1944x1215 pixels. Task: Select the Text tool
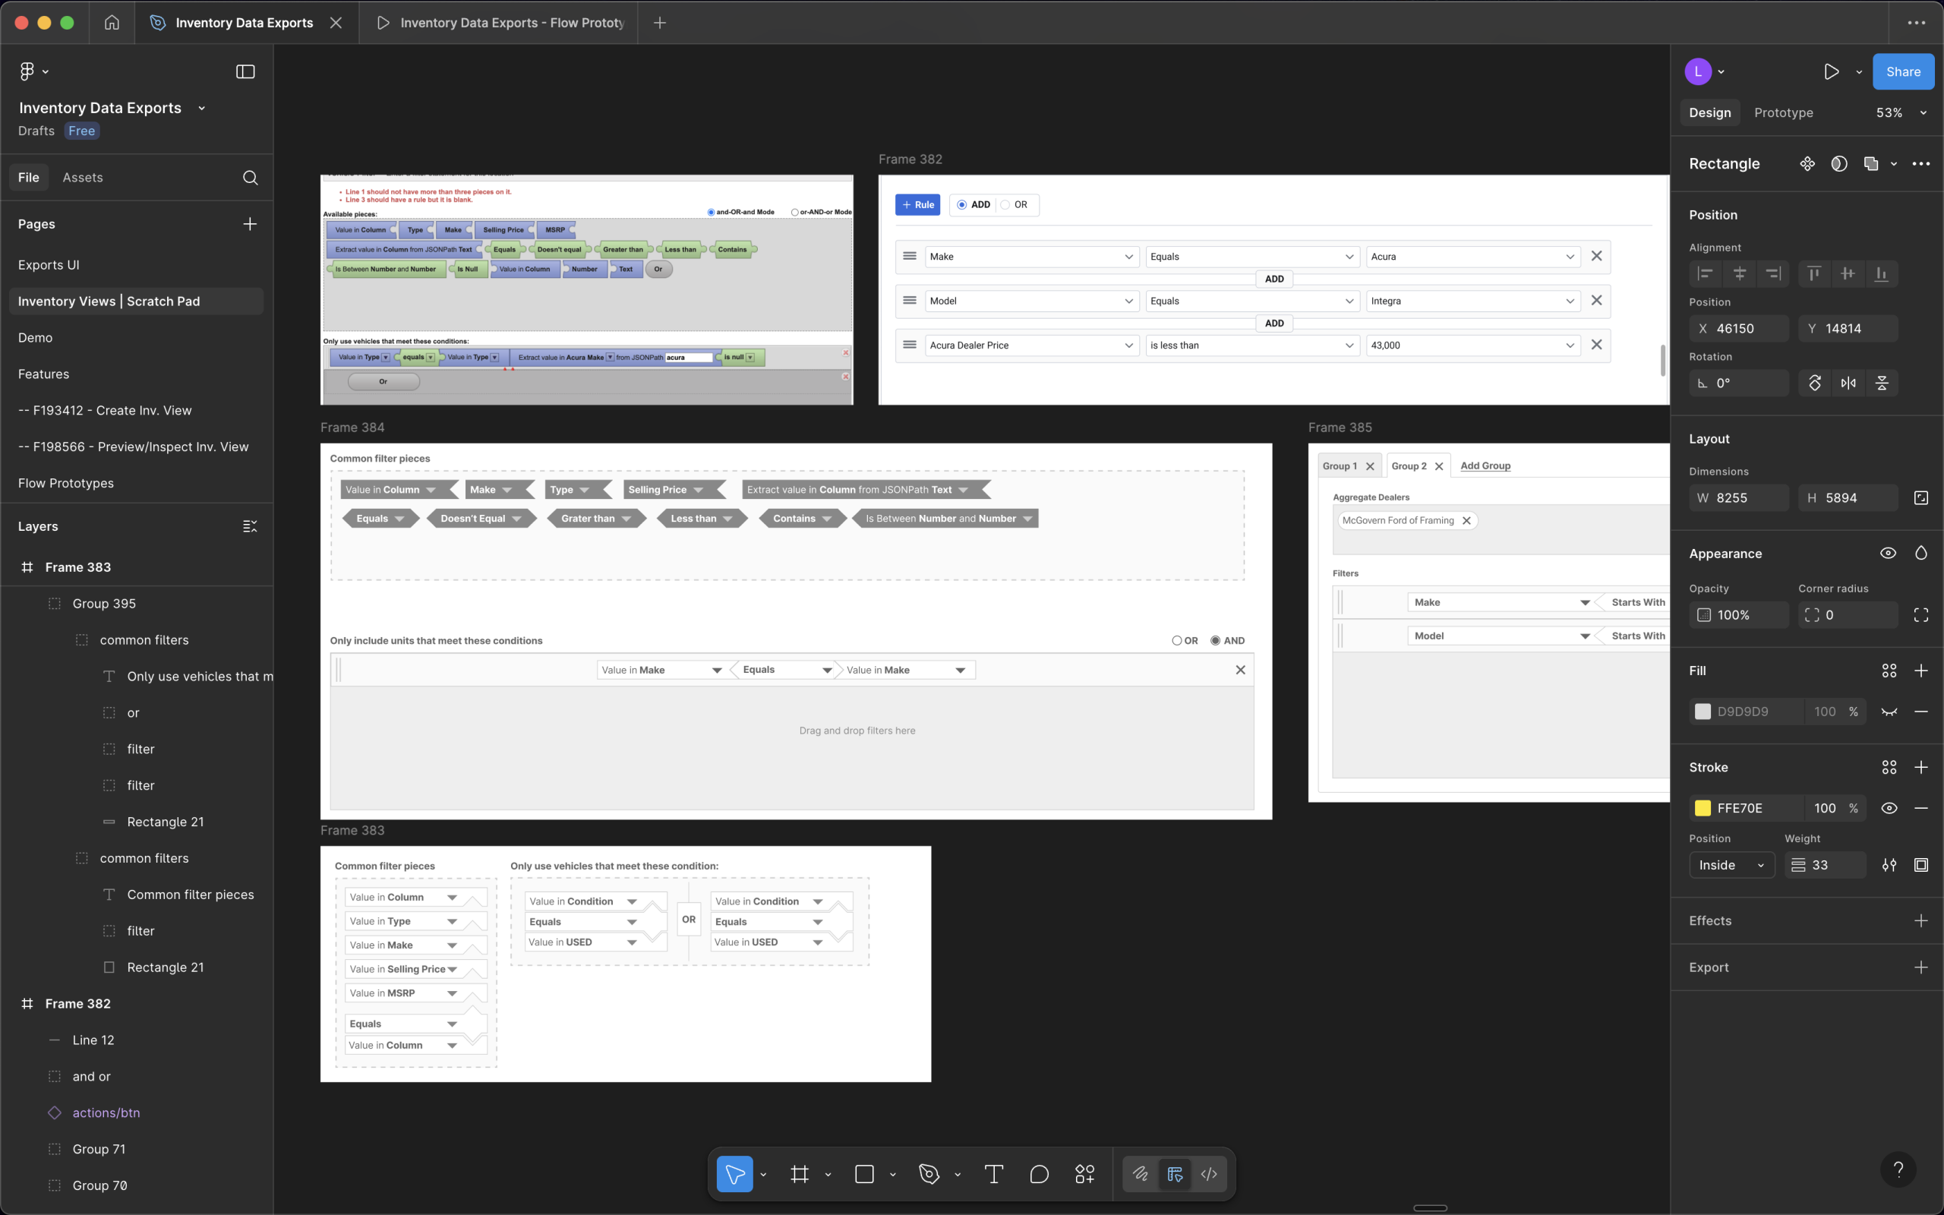(994, 1174)
